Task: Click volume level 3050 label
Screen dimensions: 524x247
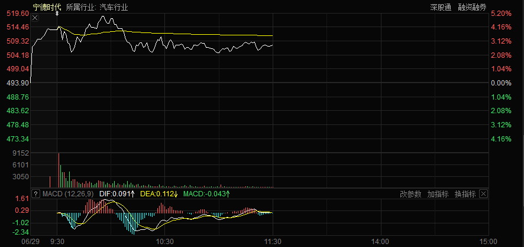Action: (21, 176)
